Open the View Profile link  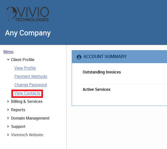pos(25,68)
